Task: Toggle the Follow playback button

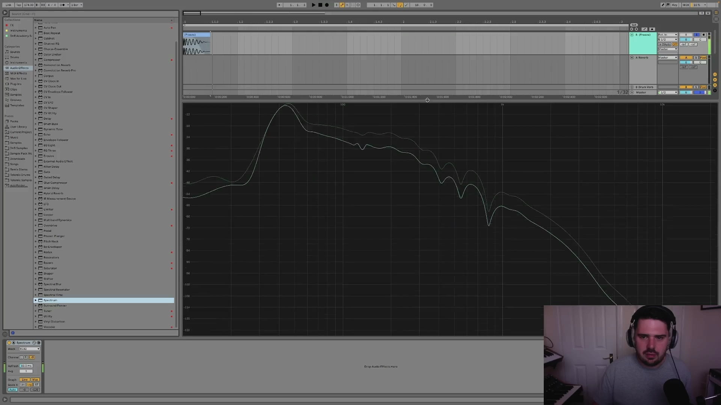Action: [279, 5]
